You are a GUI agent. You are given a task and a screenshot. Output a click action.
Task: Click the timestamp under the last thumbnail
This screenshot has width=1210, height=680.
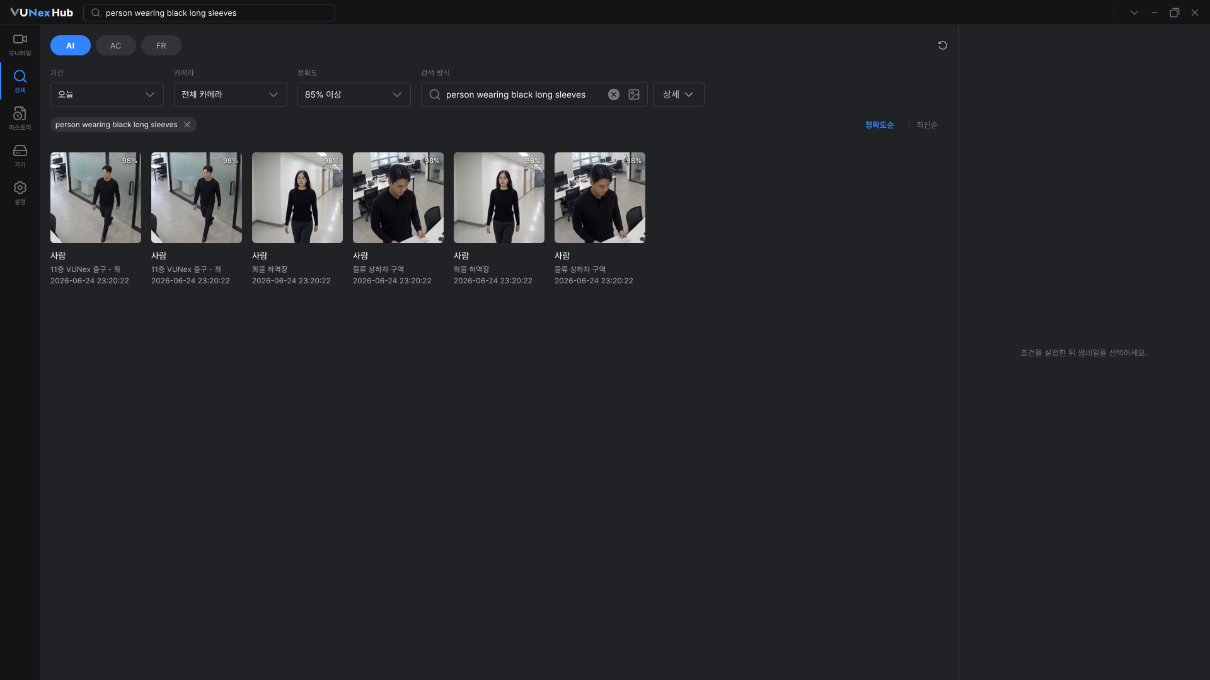(594, 281)
